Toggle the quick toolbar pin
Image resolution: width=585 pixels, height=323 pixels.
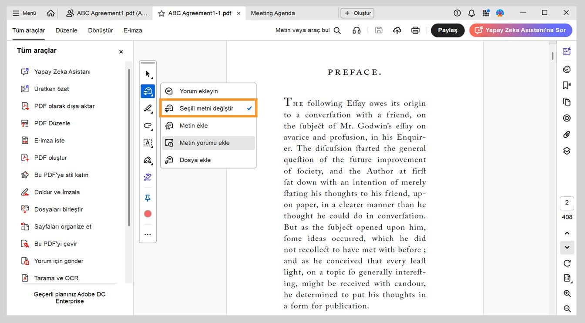click(x=148, y=198)
